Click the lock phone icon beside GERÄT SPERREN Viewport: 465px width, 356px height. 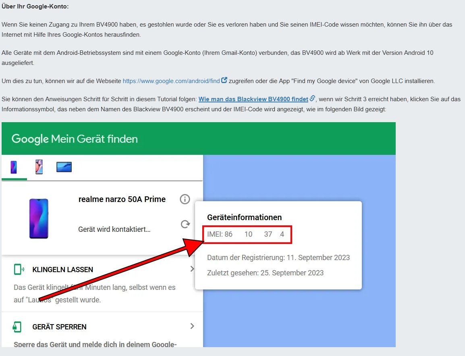[17, 327]
